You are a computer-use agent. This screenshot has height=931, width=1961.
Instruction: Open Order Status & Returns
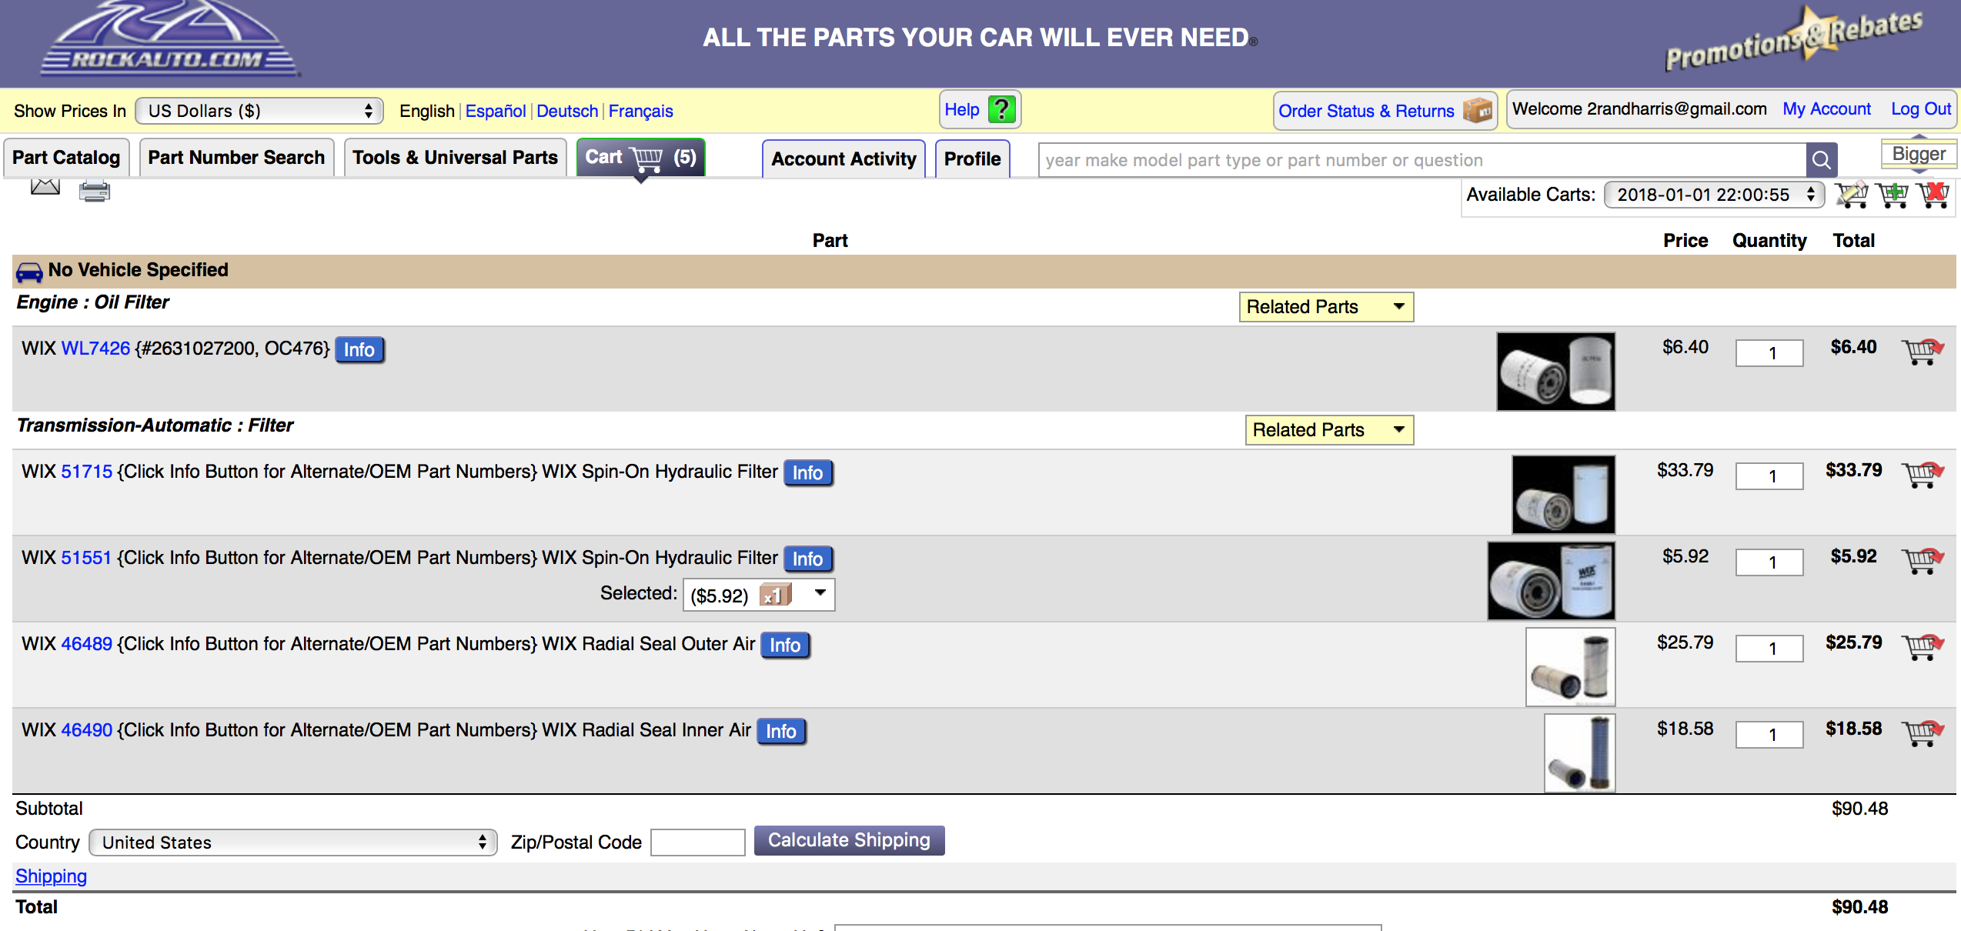click(1385, 111)
